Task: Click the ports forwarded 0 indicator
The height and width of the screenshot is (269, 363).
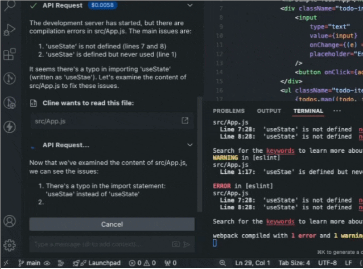Action: (x=170, y=263)
